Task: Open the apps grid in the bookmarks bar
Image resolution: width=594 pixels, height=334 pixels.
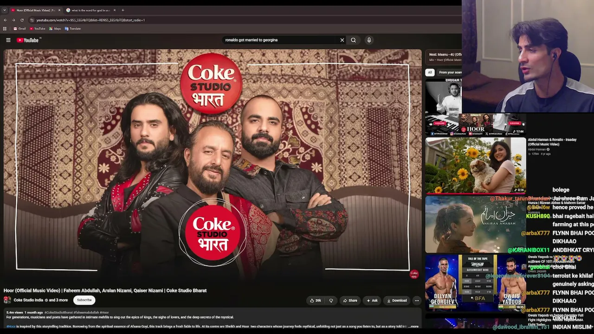Action: [x=5, y=29]
